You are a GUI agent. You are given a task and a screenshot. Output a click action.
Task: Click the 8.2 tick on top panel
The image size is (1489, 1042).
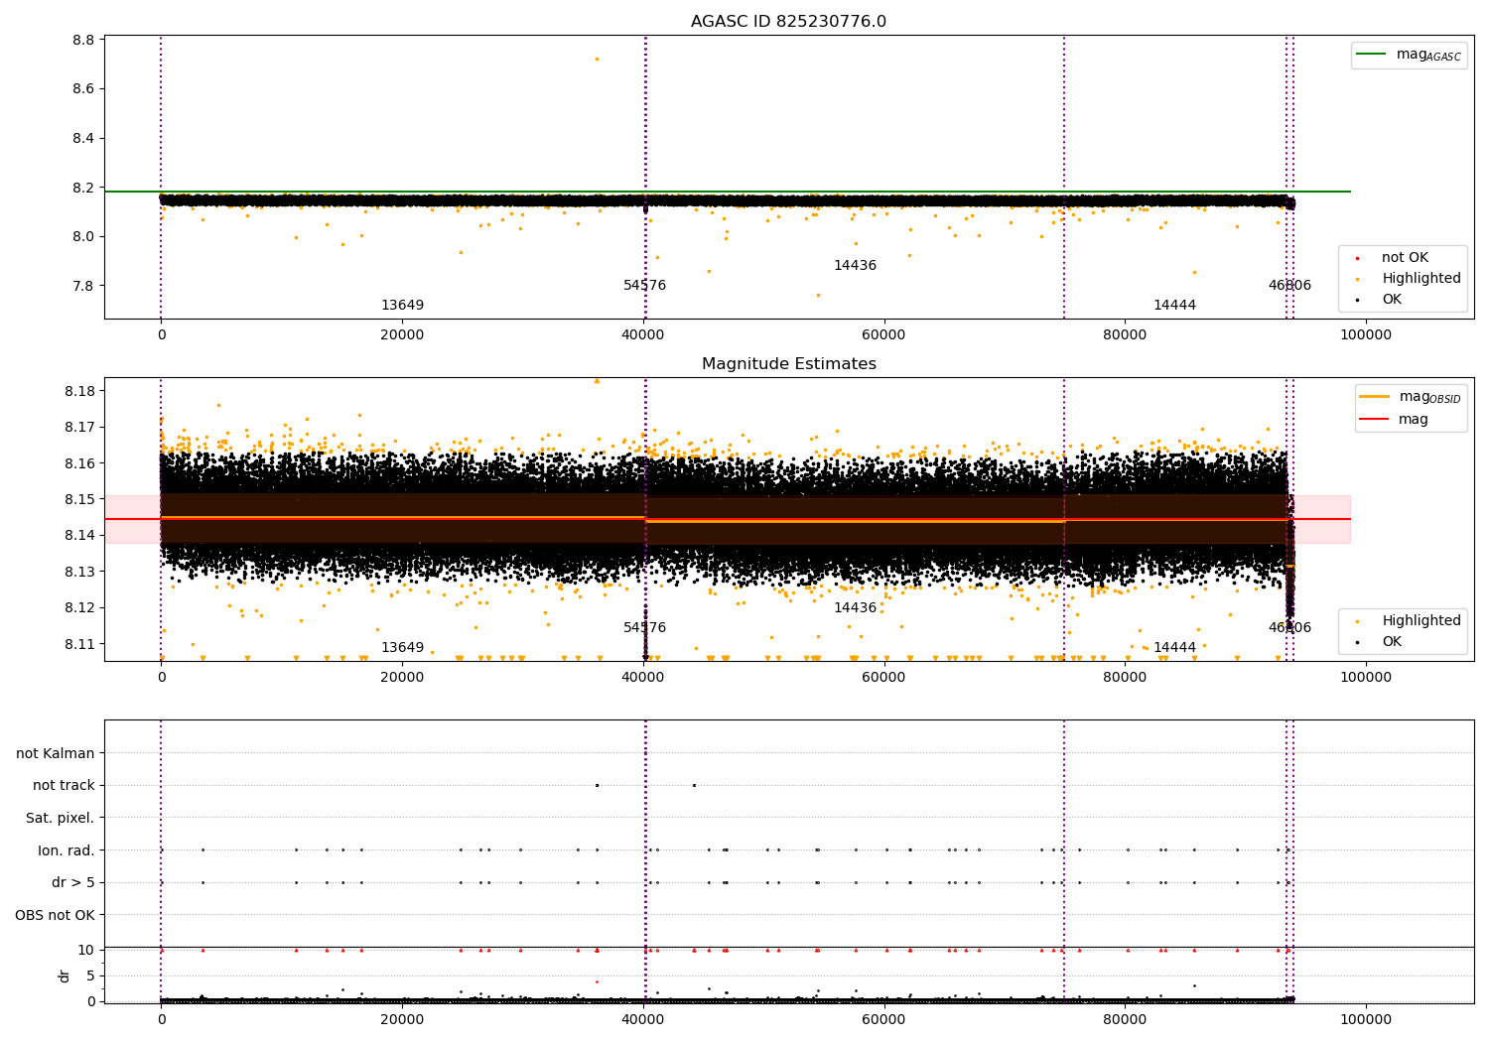pos(84,188)
